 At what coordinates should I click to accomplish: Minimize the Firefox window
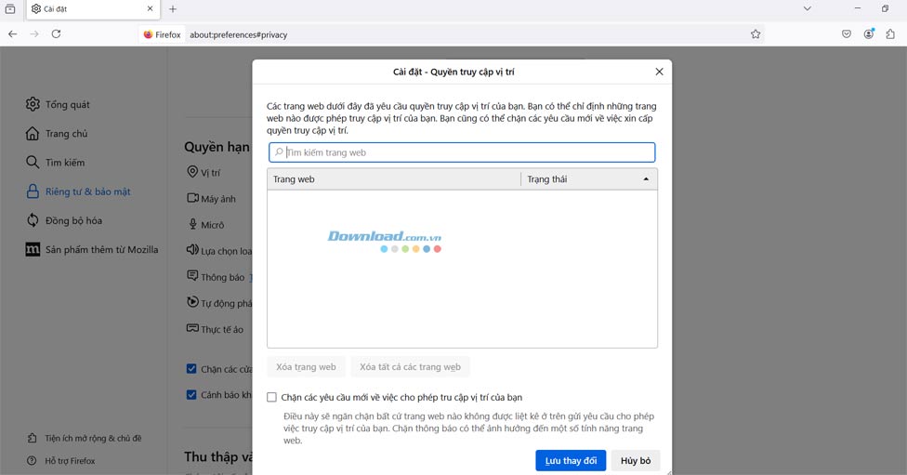point(858,8)
